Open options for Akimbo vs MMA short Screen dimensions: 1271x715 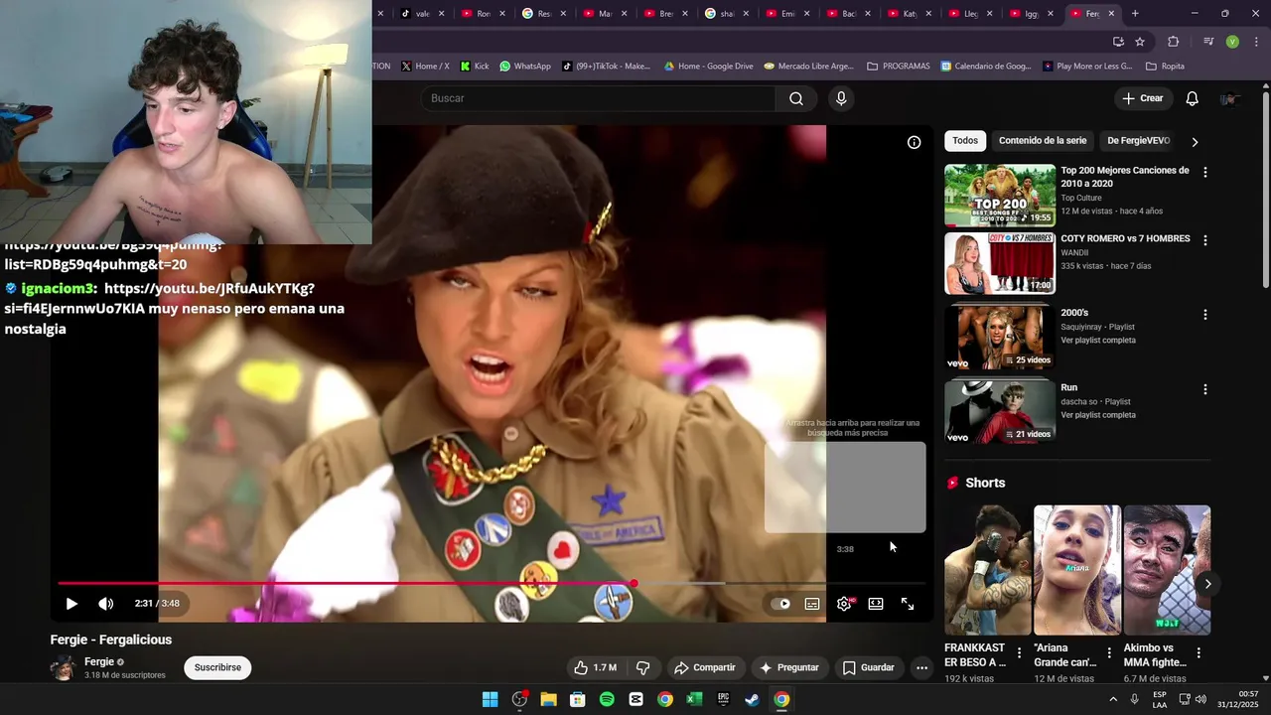(x=1199, y=653)
